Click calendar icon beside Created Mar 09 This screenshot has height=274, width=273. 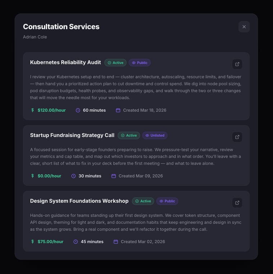pos(114,176)
